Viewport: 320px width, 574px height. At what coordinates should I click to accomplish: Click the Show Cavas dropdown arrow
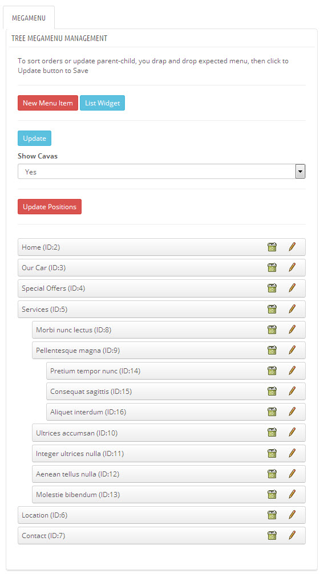point(300,172)
